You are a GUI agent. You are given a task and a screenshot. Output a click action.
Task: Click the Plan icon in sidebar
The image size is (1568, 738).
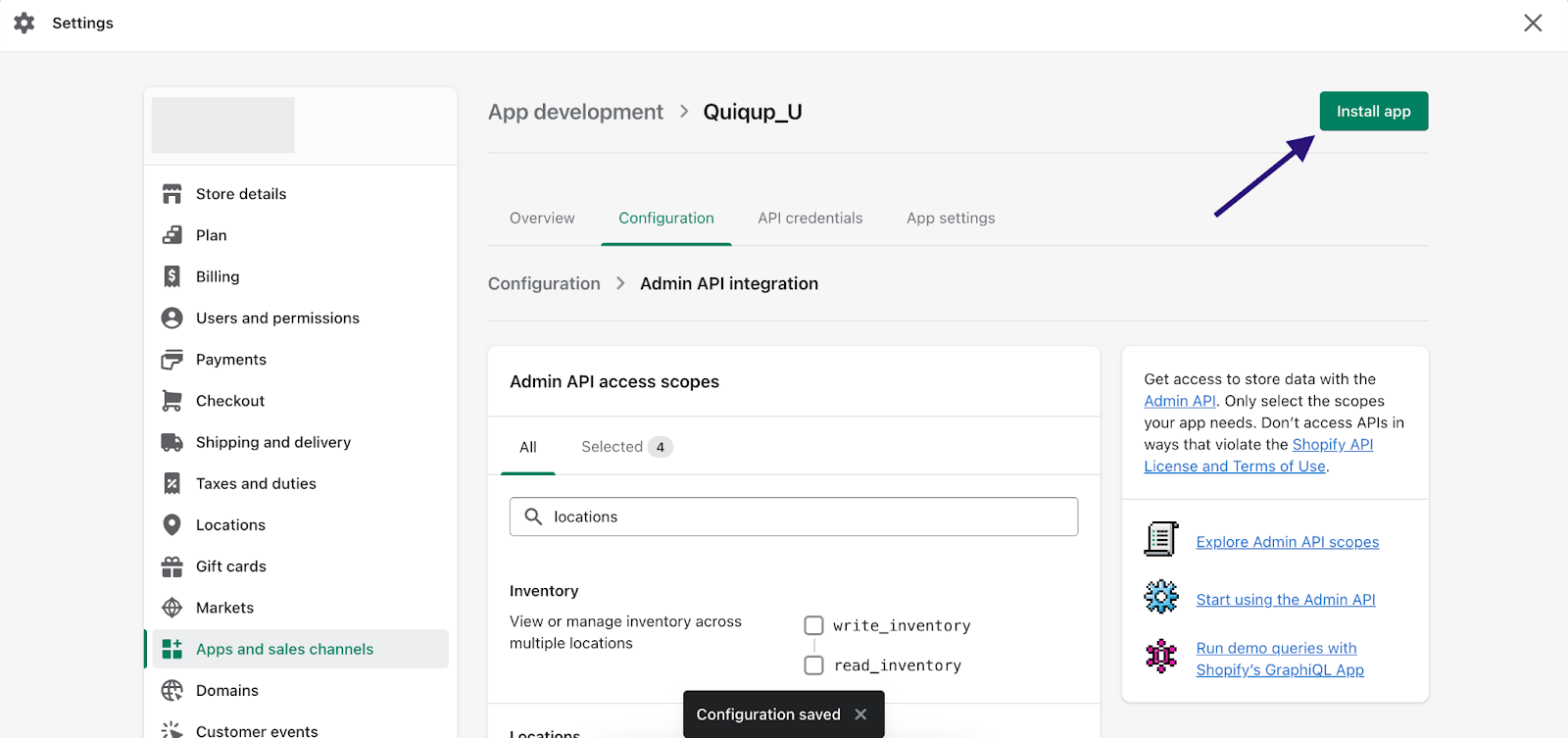click(171, 235)
